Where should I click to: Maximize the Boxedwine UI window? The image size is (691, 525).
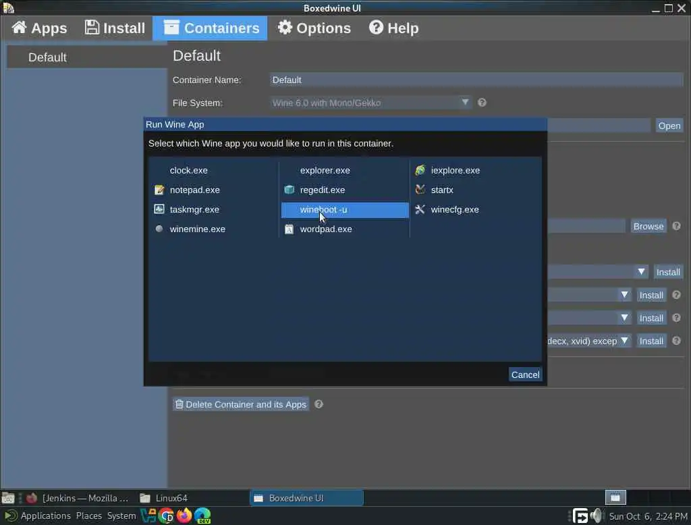pos(669,8)
